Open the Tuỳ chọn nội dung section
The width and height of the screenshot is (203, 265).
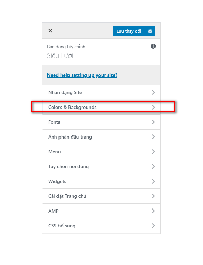pos(101,166)
